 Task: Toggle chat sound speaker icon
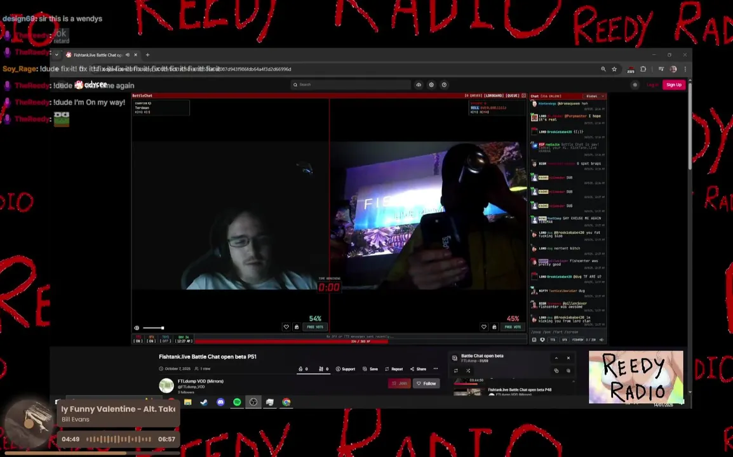tap(602, 340)
